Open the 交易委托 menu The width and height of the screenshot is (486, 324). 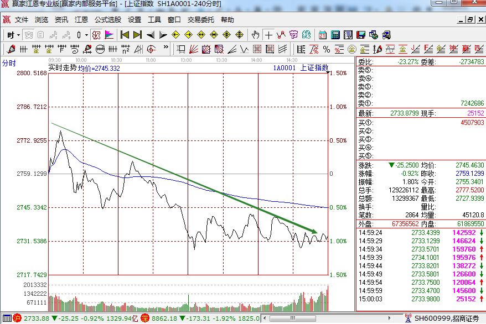point(200,19)
